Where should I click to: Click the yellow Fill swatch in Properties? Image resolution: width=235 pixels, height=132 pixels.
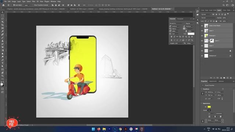[x=209, y=107]
